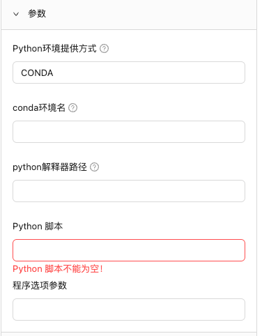
Task: Click empty area of 参数 header bar
Action: 151,14
